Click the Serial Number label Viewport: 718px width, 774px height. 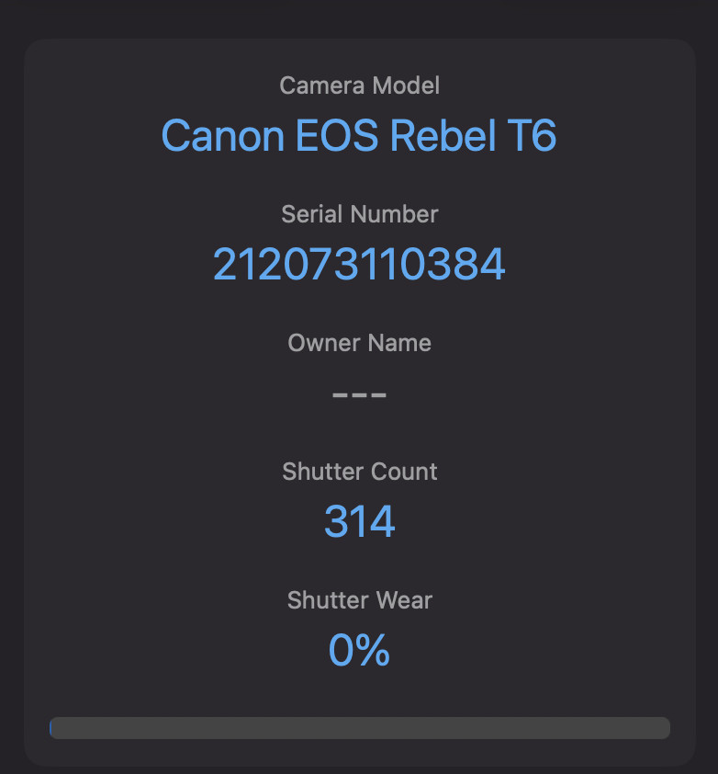pos(359,214)
